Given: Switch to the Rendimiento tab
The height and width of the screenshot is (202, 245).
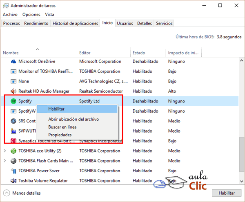Looking at the screenshot, I should [x=36, y=23].
